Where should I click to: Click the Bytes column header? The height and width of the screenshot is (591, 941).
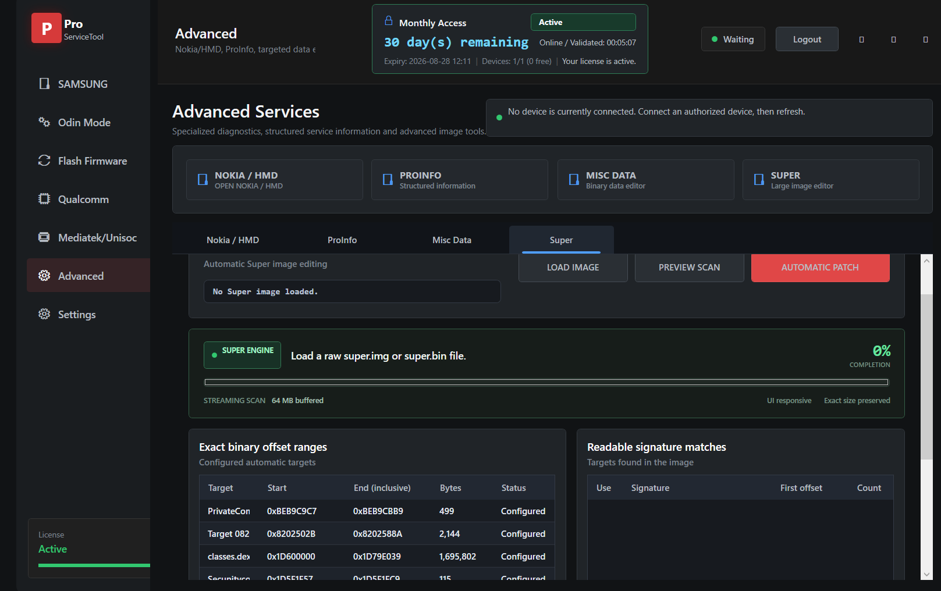(x=450, y=488)
